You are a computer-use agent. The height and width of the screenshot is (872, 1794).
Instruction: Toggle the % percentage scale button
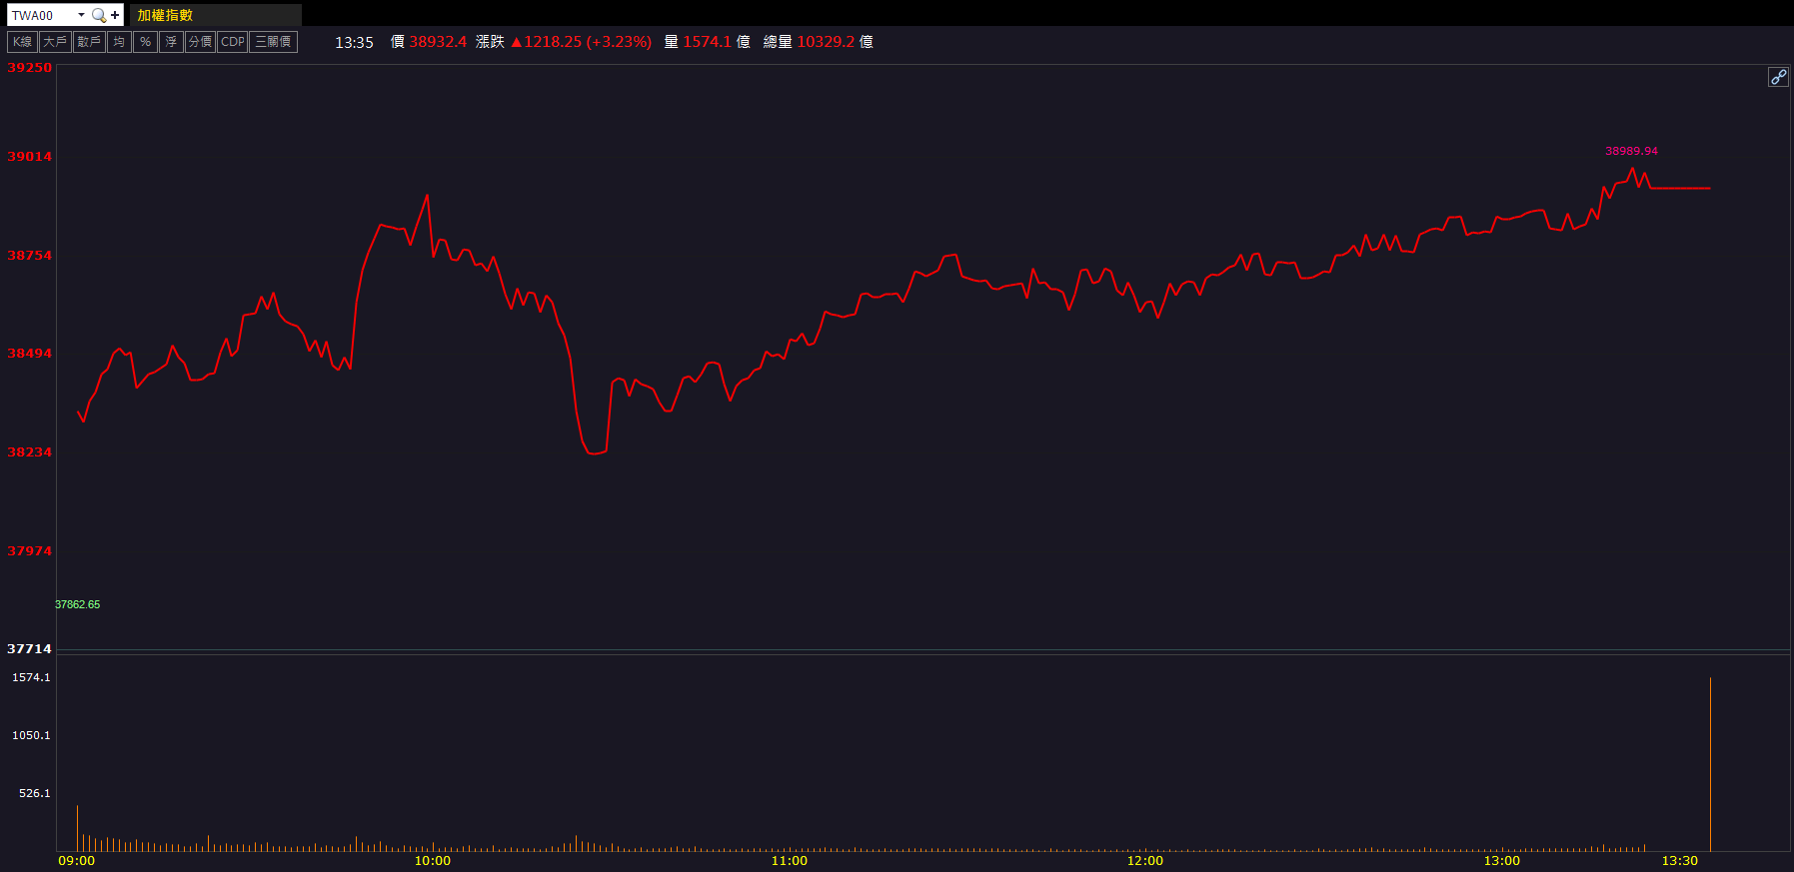145,42
